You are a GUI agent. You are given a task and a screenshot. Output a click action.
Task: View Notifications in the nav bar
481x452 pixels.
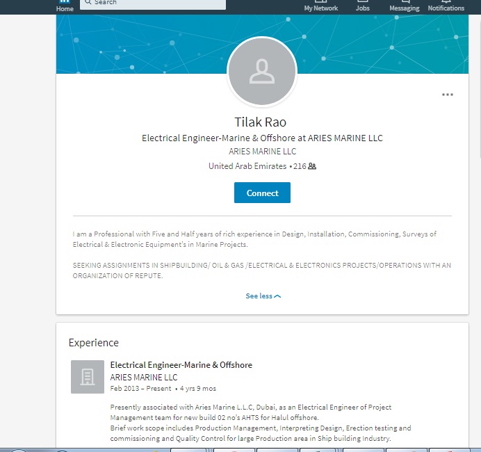coord(446,6)
